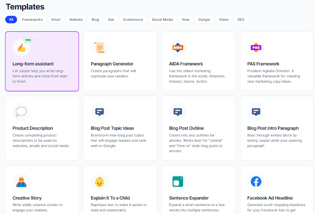Click the Paragraph Generator scroll icon
Image resolution: width=315 pixels, height=214 pixels.
[100, 48]
